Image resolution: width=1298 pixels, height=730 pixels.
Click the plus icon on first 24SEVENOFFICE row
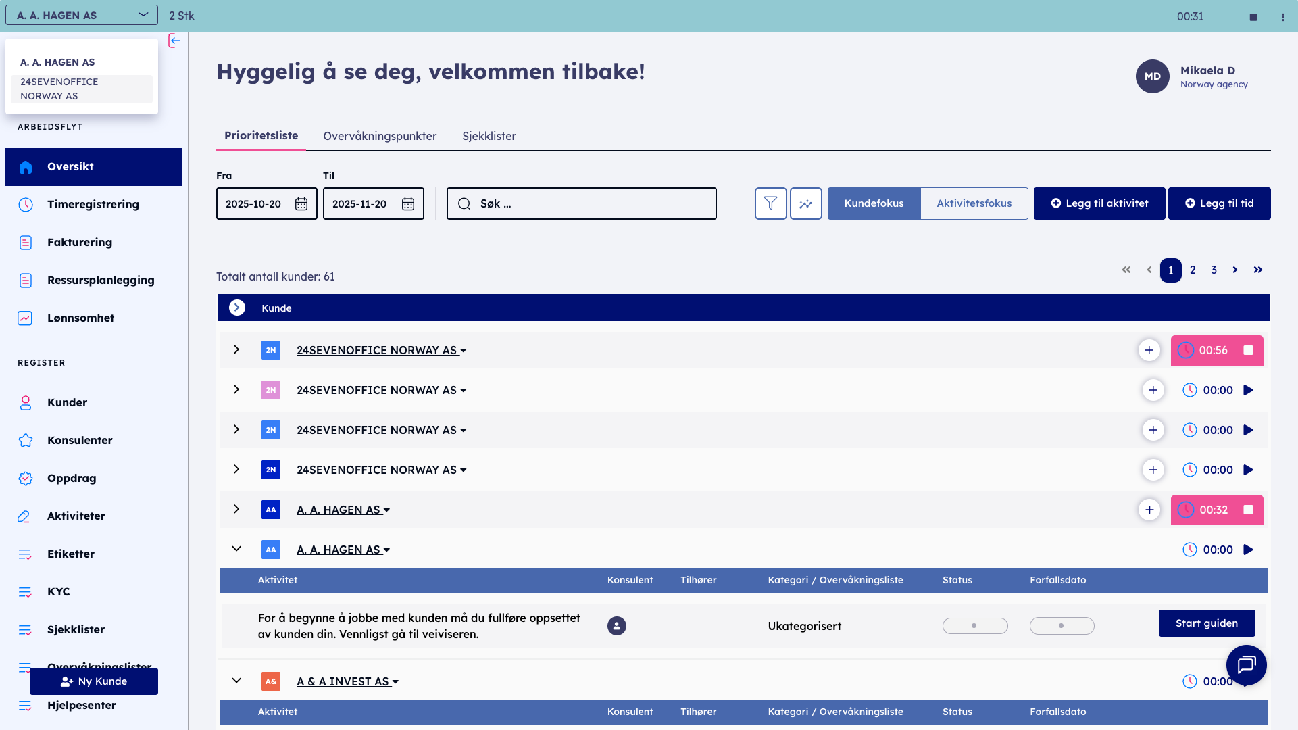[1149, 350]
